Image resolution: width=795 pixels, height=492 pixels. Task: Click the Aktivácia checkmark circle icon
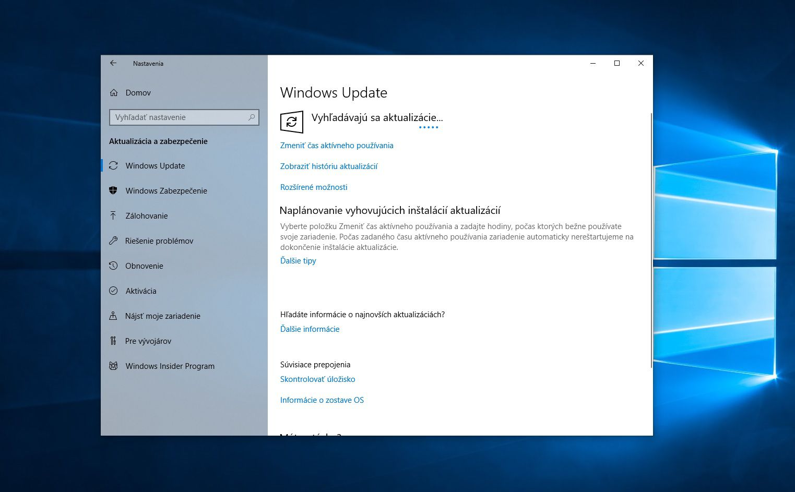click(113, 291)
